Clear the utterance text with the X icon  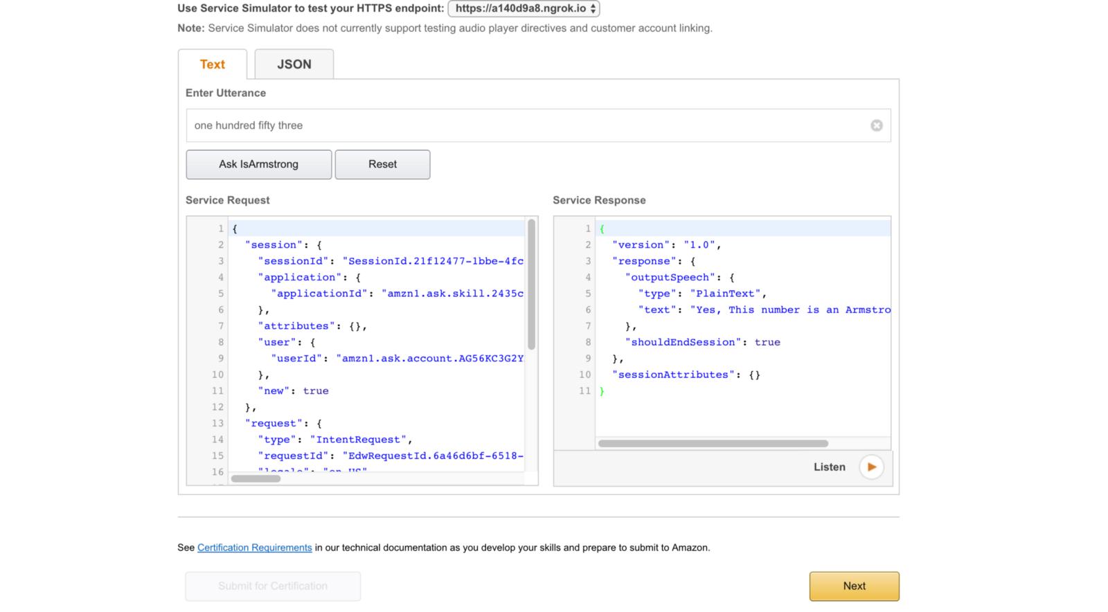(876, 125)
